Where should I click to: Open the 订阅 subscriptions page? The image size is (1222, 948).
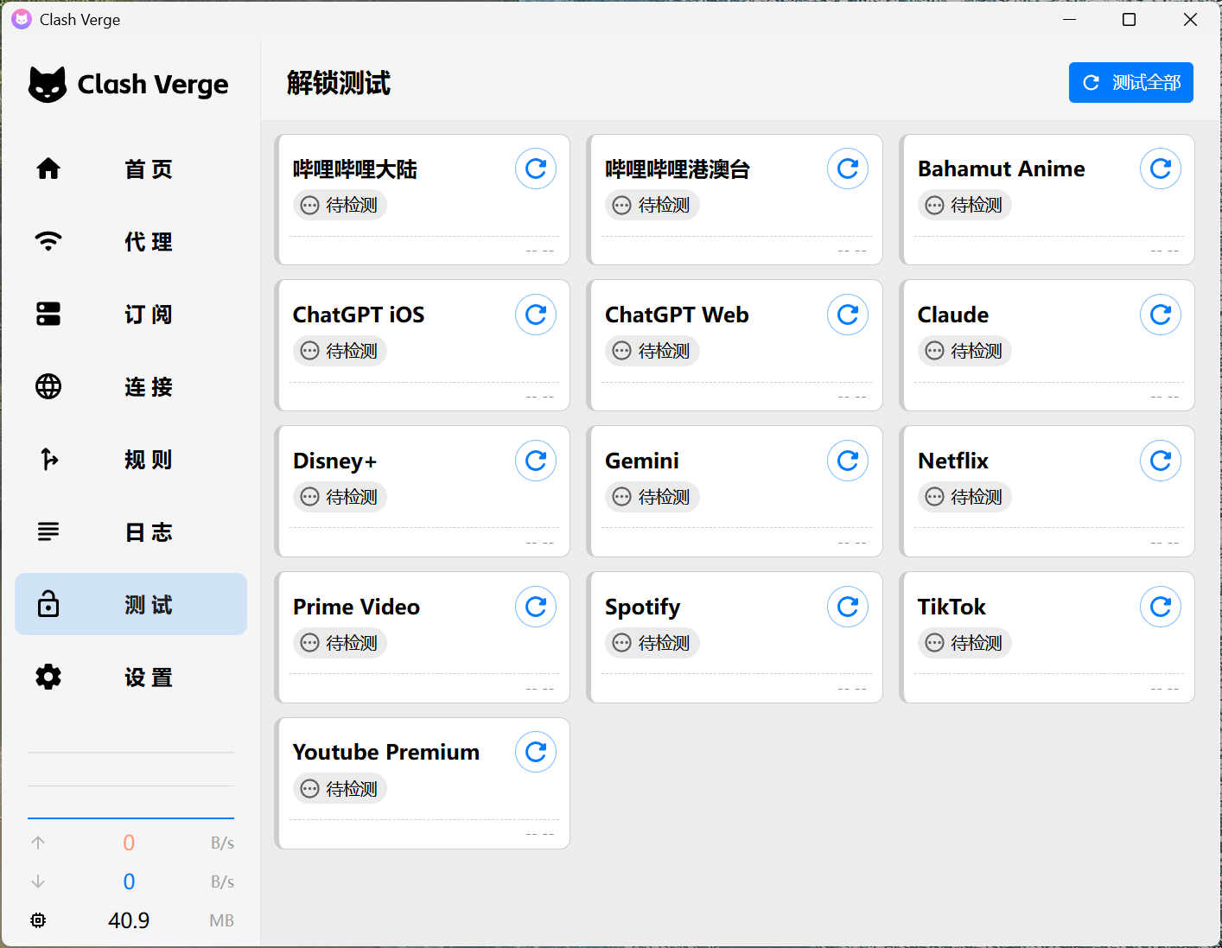pos(130,314)
